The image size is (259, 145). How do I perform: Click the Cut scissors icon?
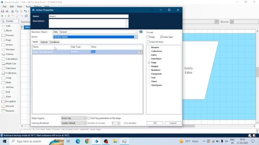tap(13, 11)
